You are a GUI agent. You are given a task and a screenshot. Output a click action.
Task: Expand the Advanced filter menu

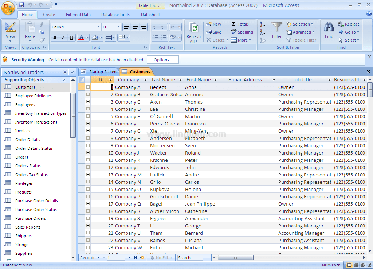(x=301, y=32)
